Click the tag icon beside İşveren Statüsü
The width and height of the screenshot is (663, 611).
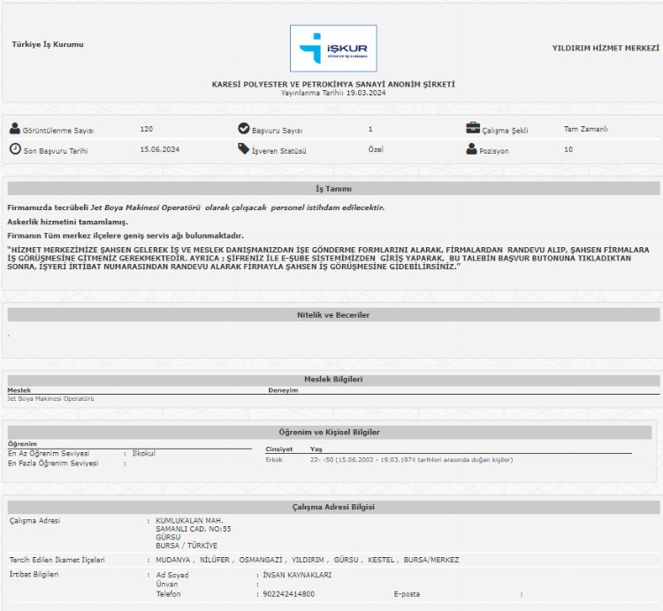tap(244, 149)
